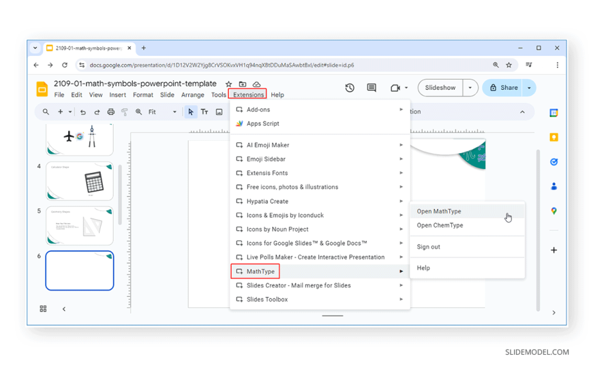Open the Share options dropdown arrow
593x367 pixels.
point(529,88)
